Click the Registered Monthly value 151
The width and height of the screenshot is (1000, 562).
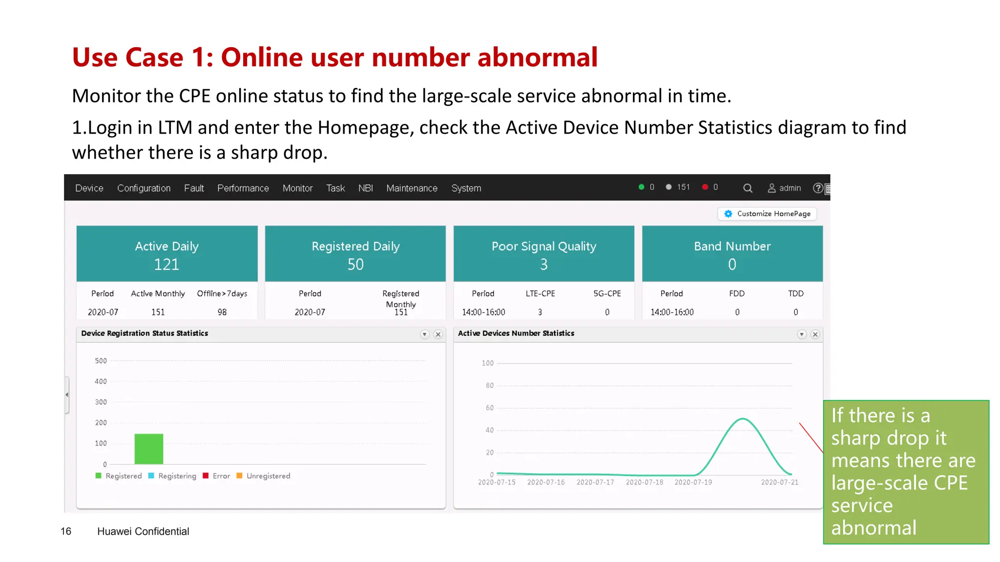pos(401,312)
